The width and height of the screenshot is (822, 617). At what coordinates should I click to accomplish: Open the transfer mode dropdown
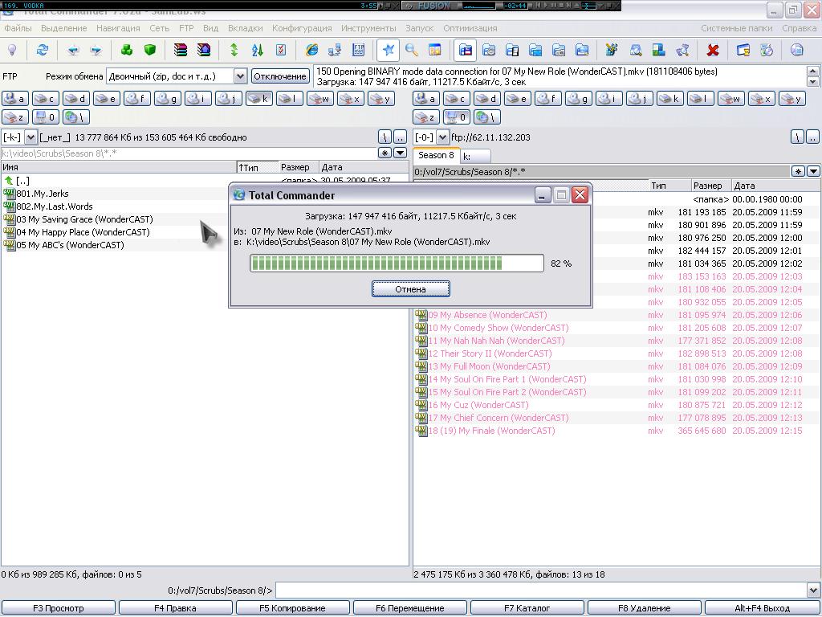pos(239,76)
